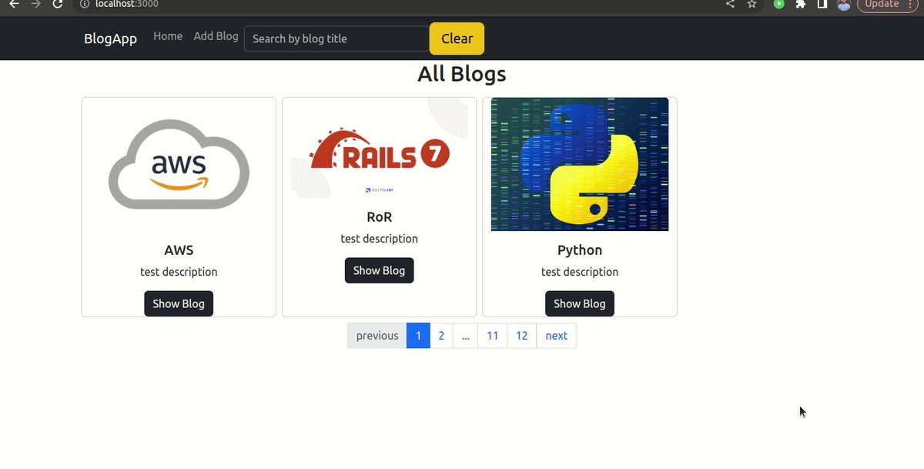Click test description under AWS
The image size is (924, 469).
(179, 272)
